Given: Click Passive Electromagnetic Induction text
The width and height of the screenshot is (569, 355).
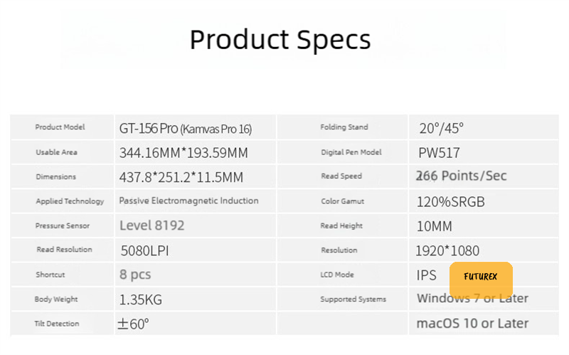Looking at the screenshot, I should tap(188, 201).
